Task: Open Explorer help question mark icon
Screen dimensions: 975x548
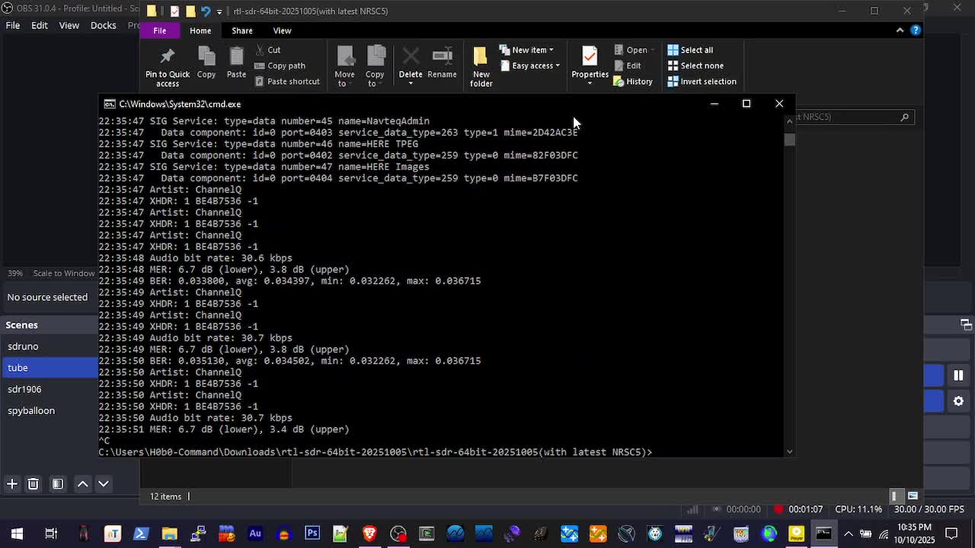Action: (x=916, y=30)
